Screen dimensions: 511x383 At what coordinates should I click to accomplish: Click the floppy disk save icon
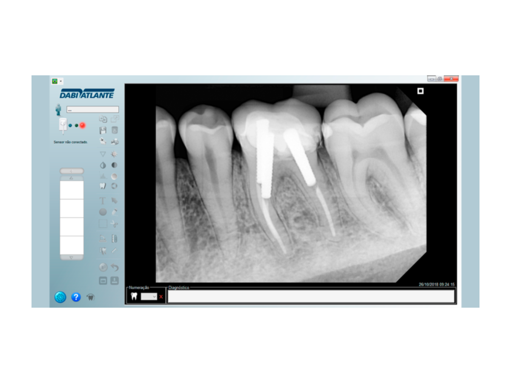click(x=103, y=130)
